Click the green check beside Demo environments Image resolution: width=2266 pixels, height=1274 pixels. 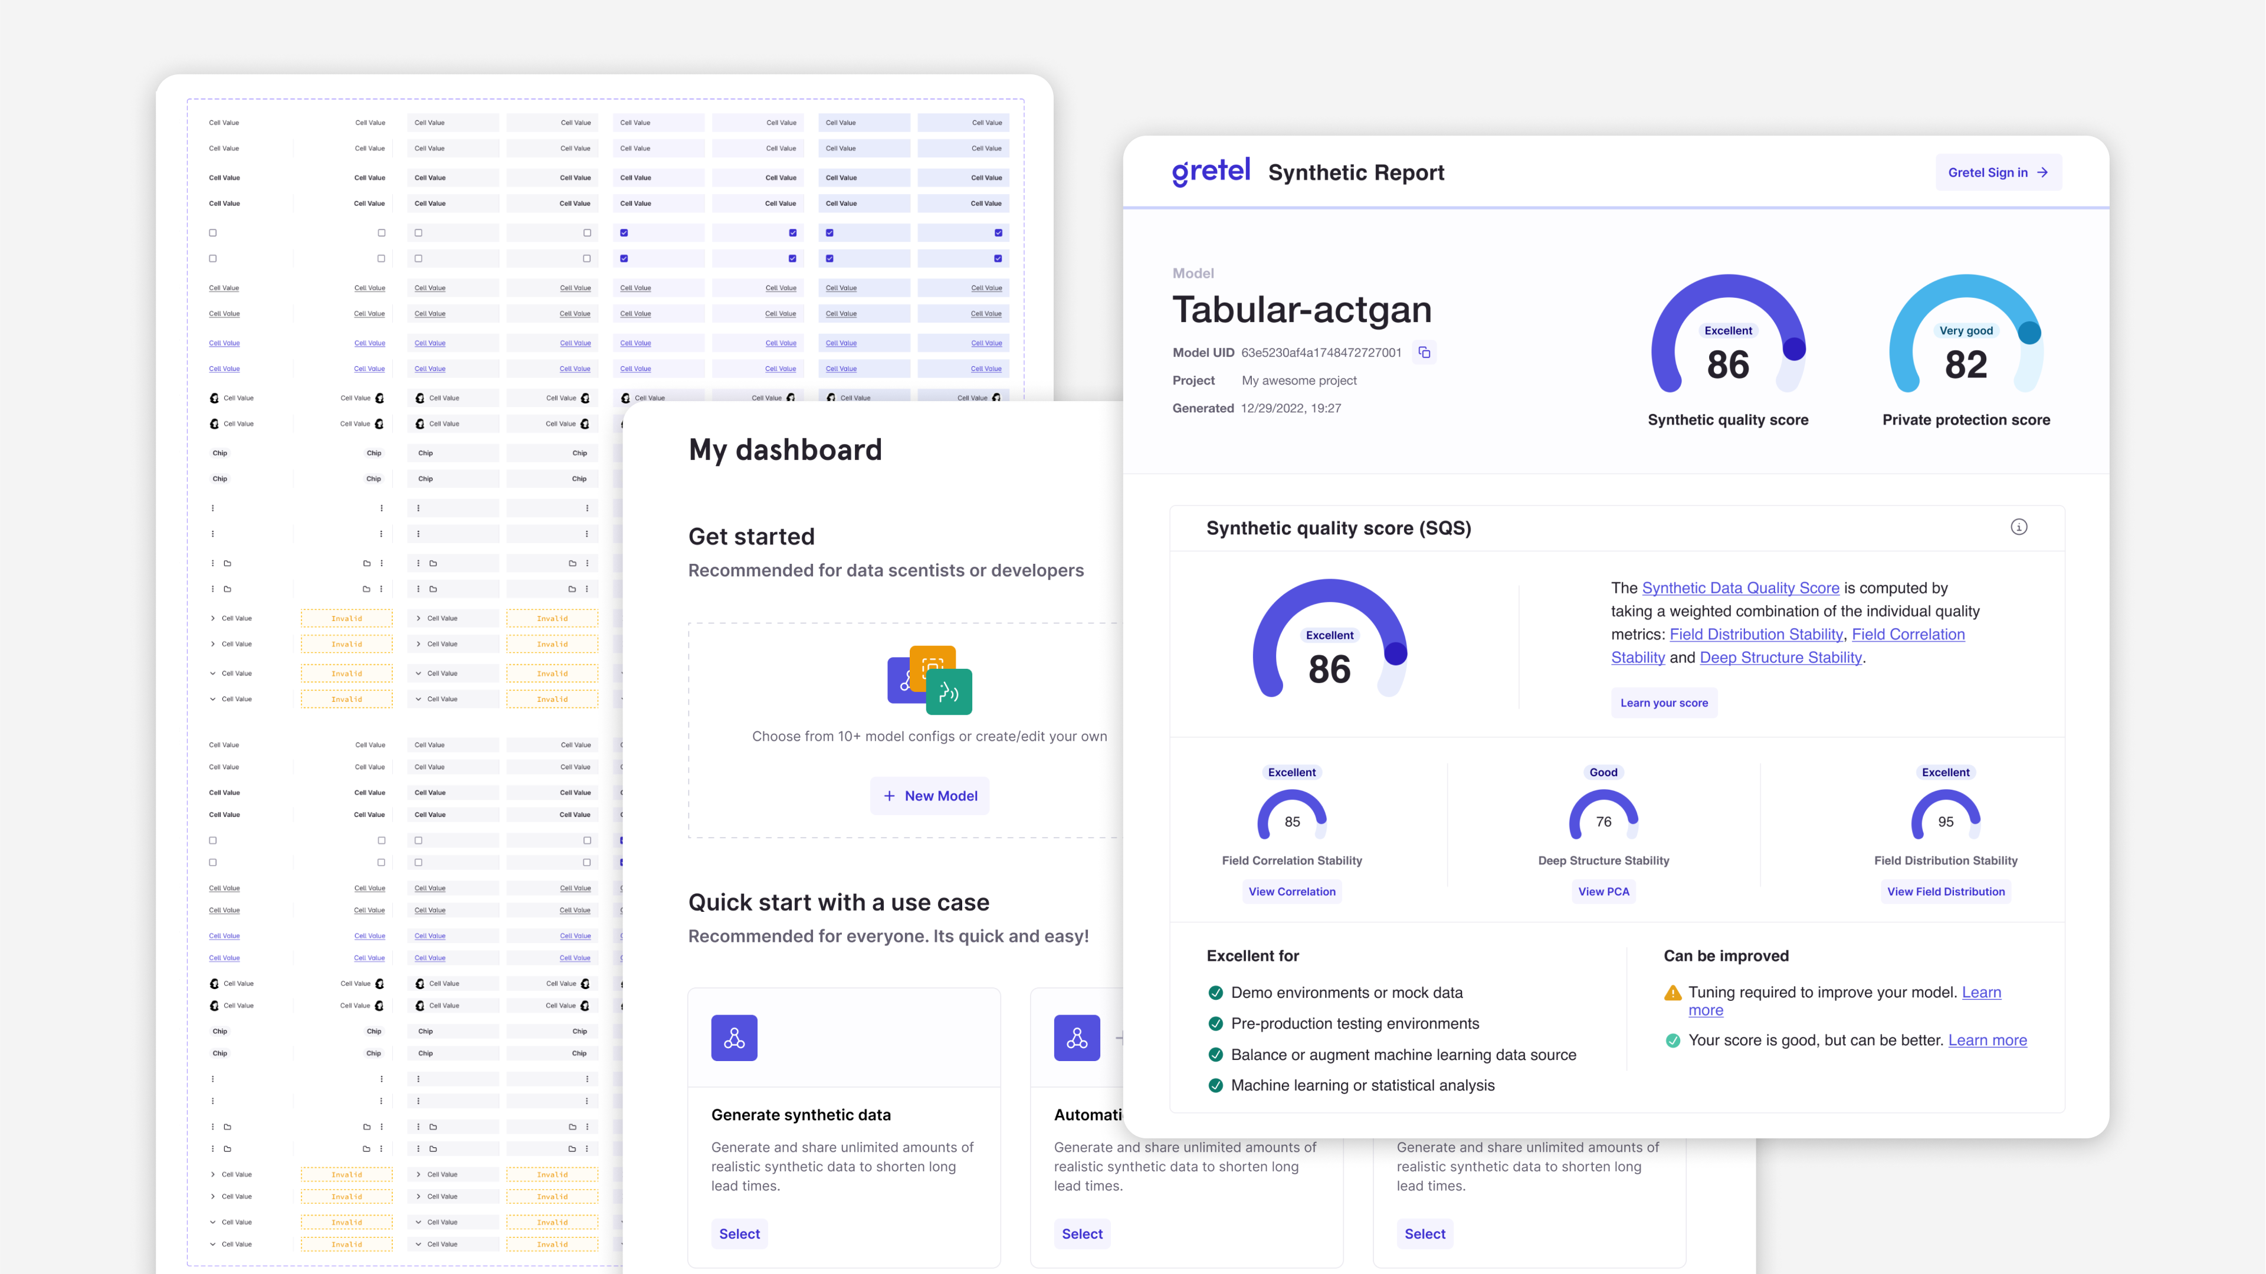click(x=1216, y=993)
